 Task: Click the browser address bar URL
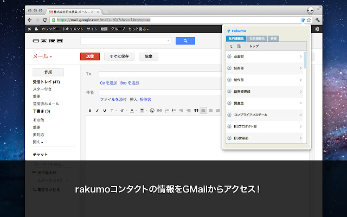pyautogui.click(x=104, y=20)
